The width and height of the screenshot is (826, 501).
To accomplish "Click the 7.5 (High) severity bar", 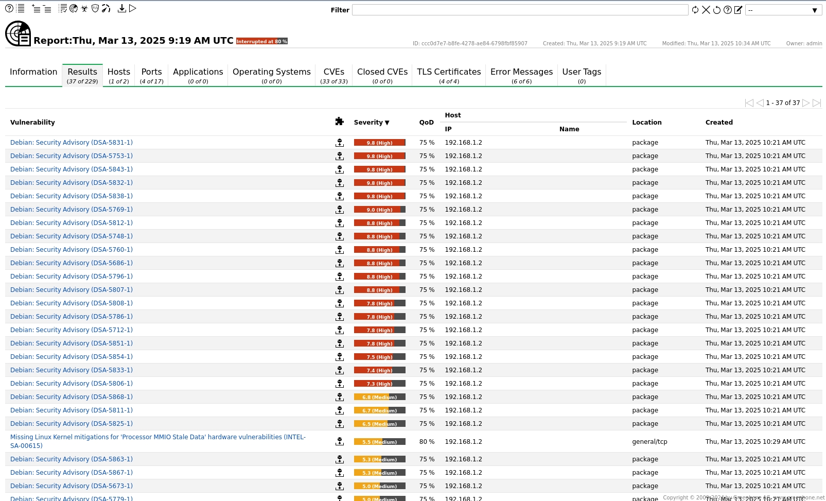I will (380, 357).
